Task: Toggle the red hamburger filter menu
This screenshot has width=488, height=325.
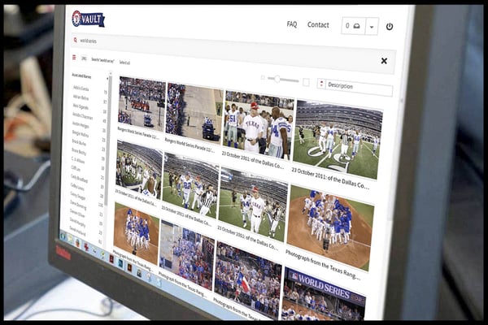Action: pos(74,58)
